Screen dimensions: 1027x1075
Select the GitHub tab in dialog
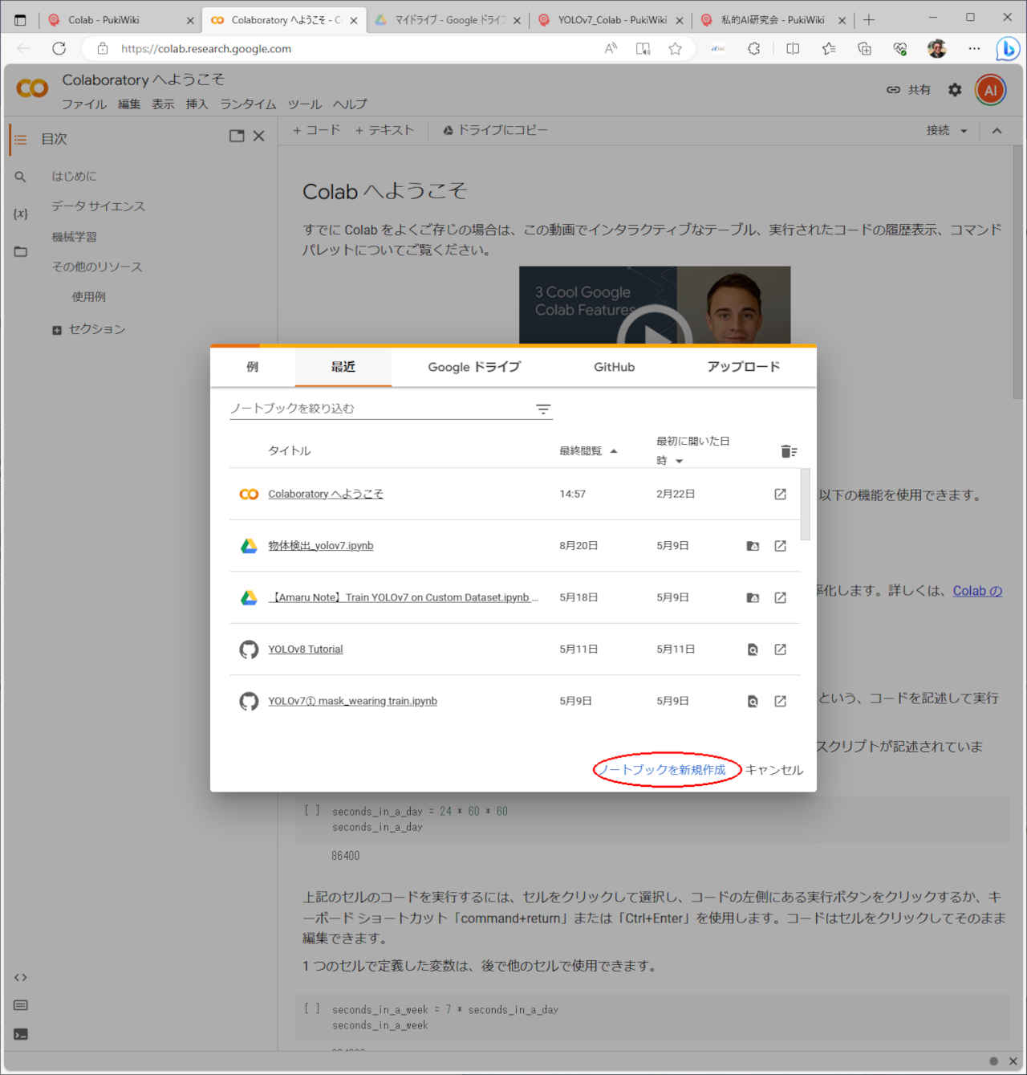click(x=614, y=367)
